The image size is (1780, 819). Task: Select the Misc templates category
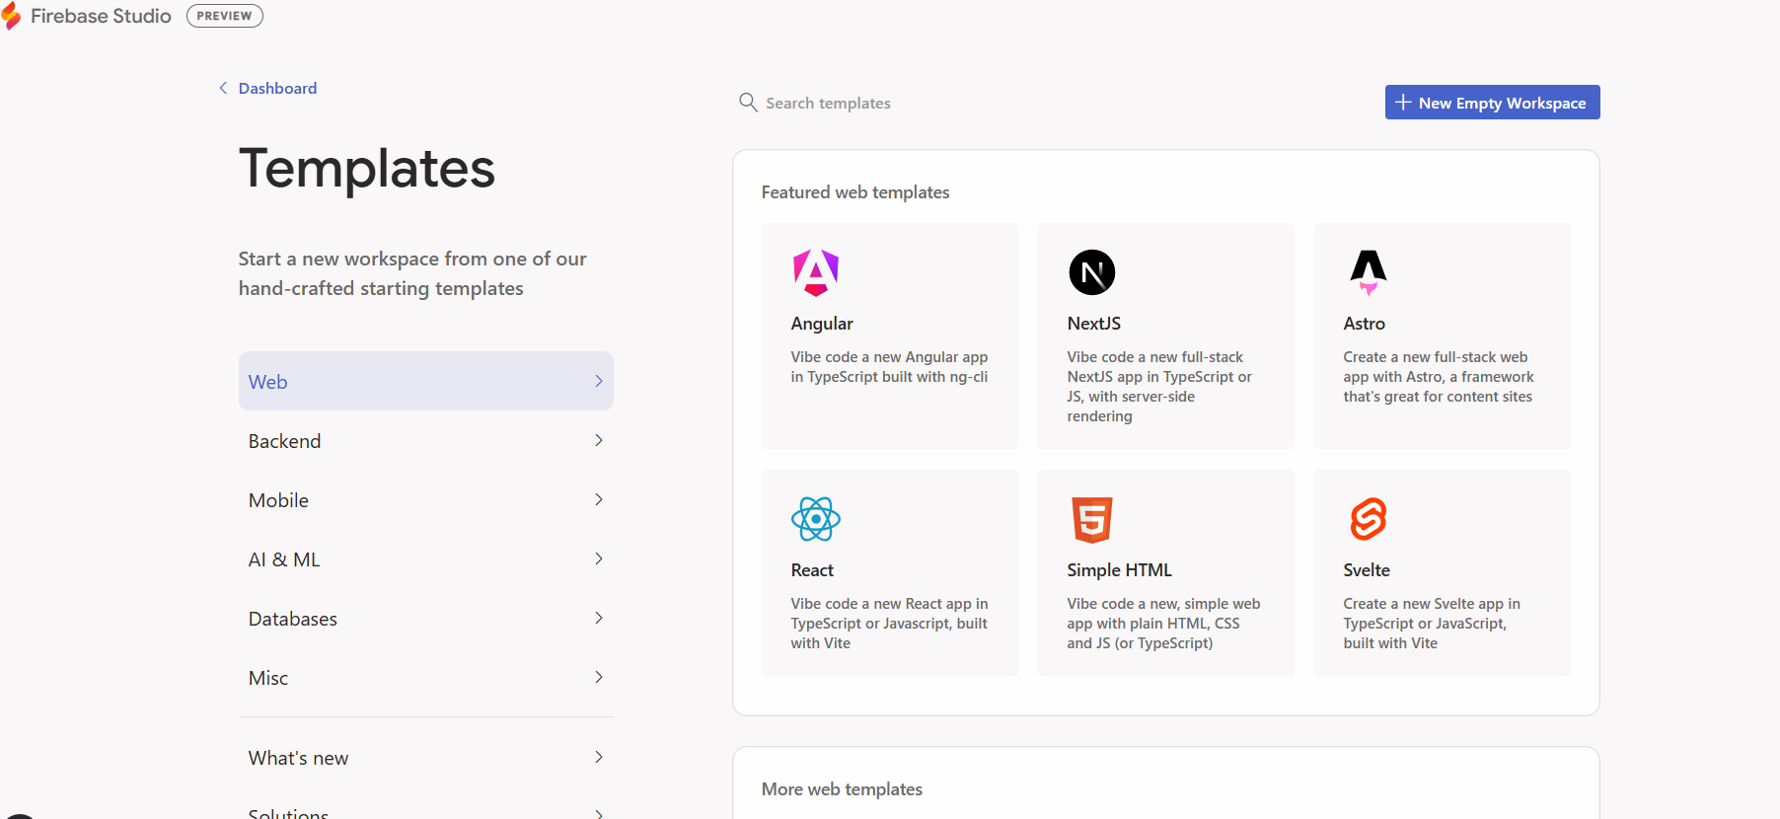coord(425,678)
